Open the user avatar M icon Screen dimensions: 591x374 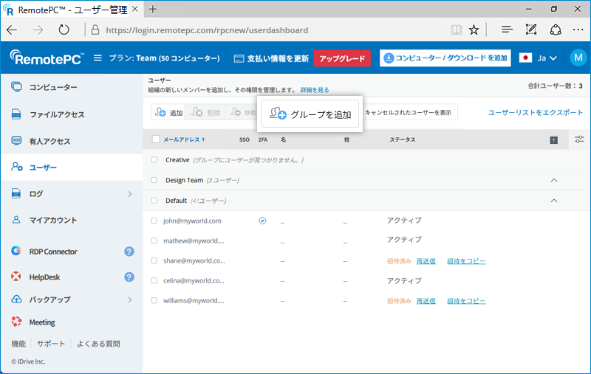click(x=578, y=58)
